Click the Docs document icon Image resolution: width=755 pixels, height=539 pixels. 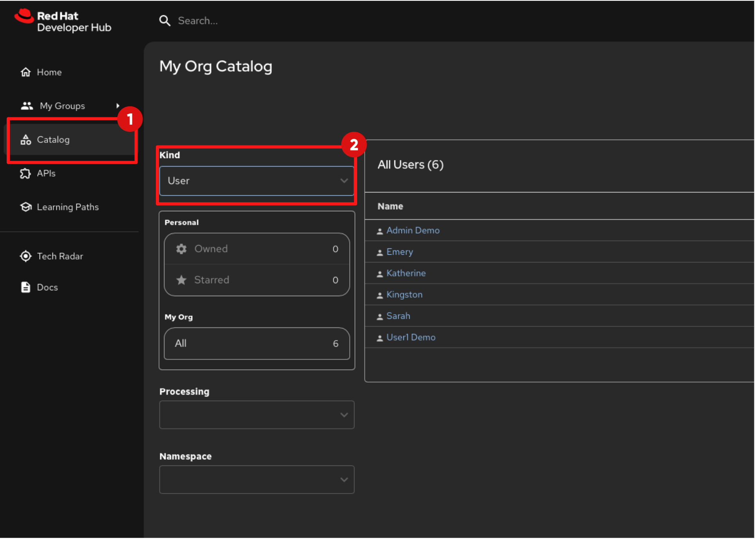pos(25,287)
